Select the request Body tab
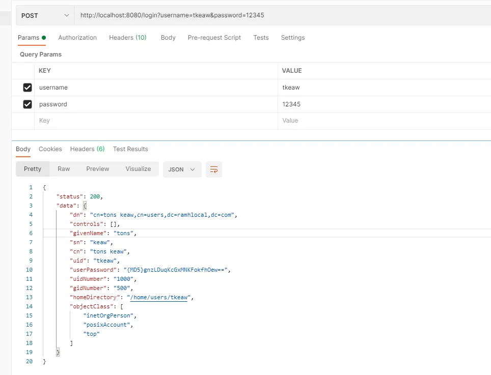Screen dimensions: 491x375 [x=168, y=38]
